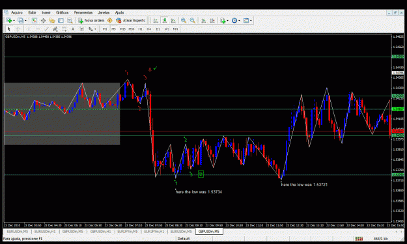Screen dimensions: 407x244
Task: Toggle the Terminal panel
Action: (61, 20)
